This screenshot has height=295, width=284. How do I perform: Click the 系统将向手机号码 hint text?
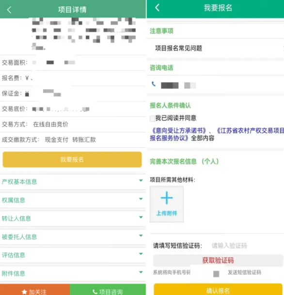point(172,272)
